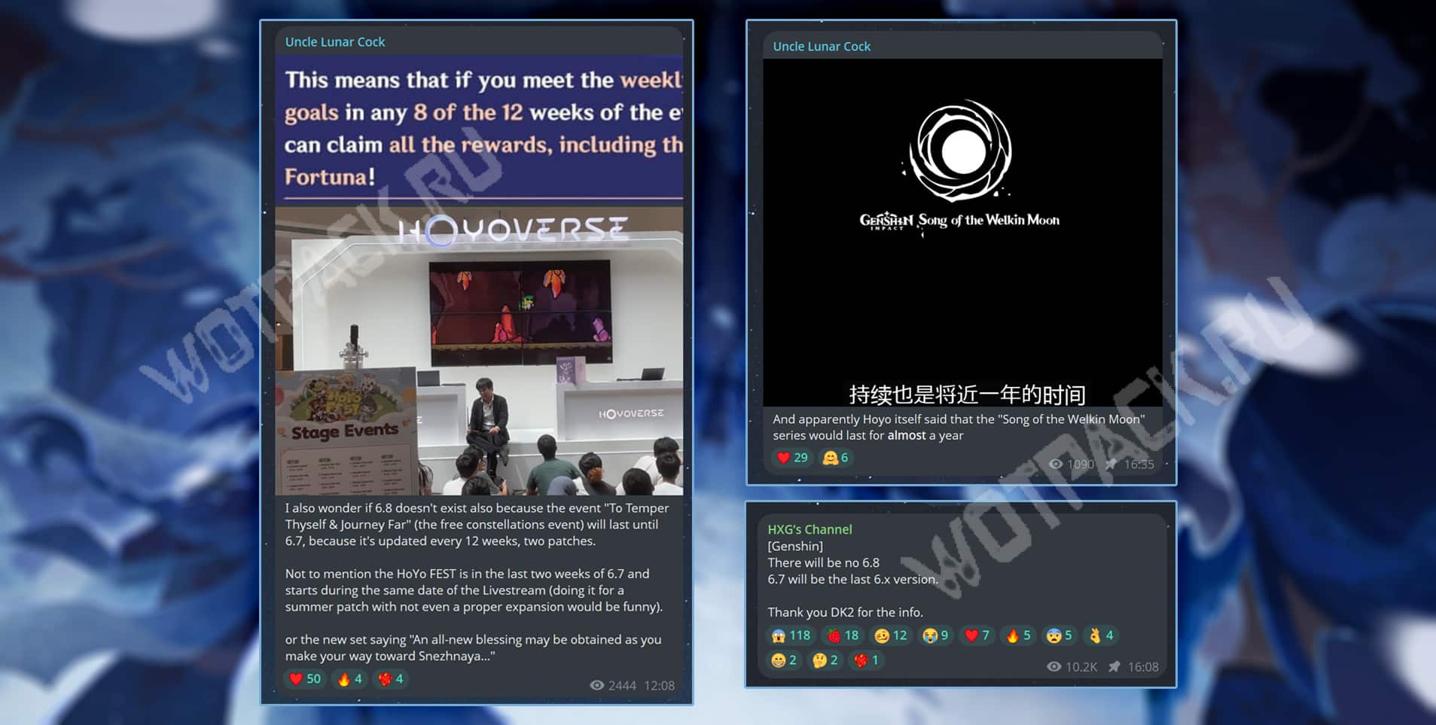
Task: Click the eye views icon next to 10.2K
Action: [x=1054, y=666]
